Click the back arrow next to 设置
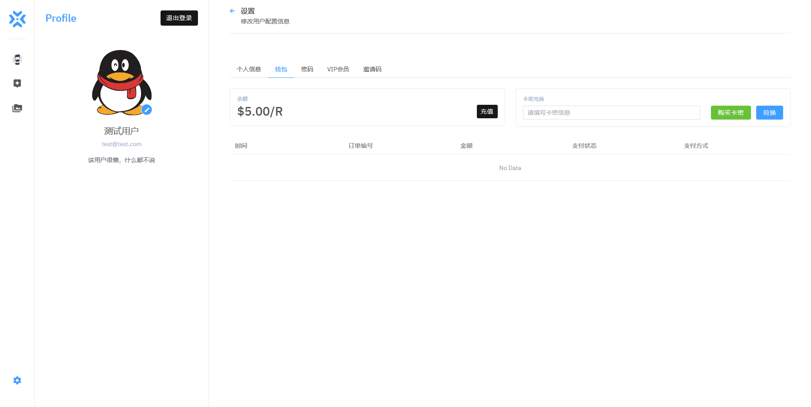Screen dimensions: 811x407 232,11
